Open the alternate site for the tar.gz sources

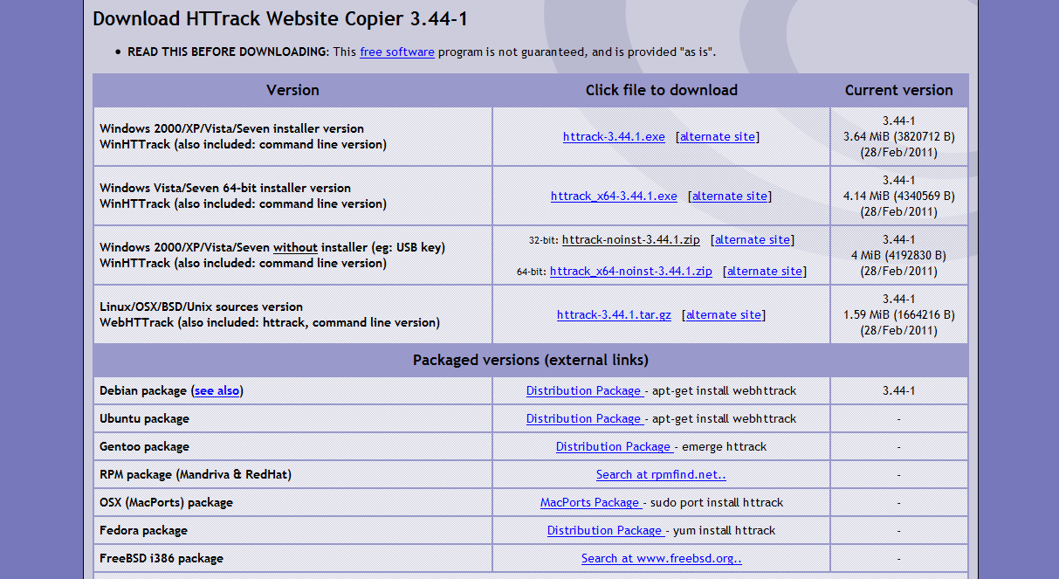coord(723,314)
